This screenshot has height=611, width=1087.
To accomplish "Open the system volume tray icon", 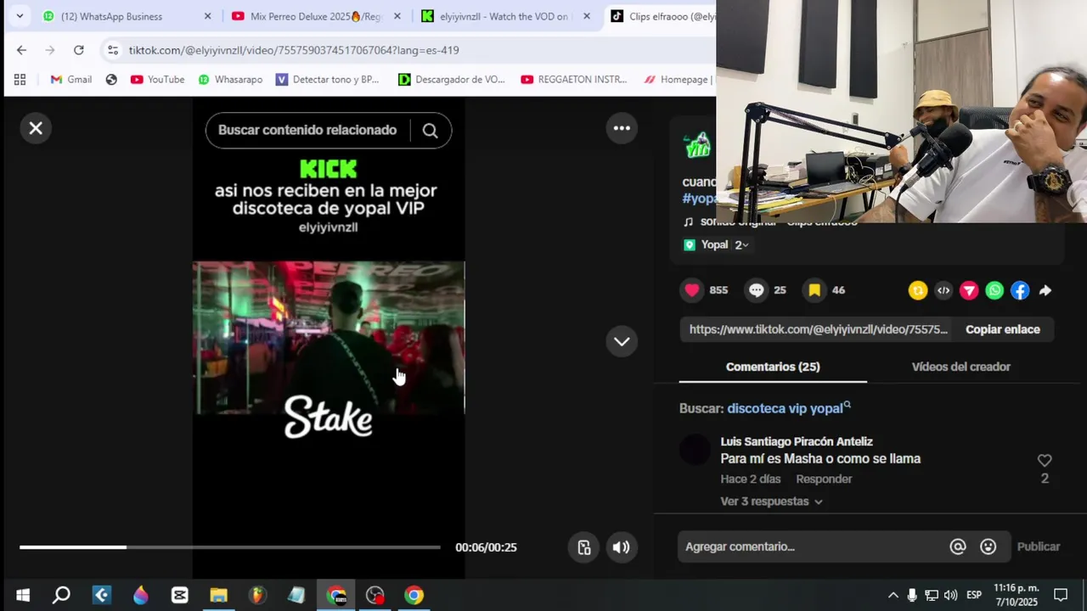I will 950,595.
